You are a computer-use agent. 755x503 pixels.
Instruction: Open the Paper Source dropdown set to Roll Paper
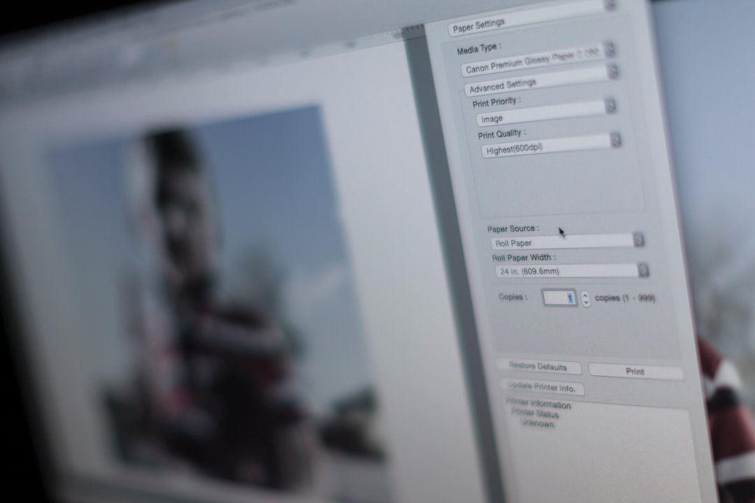[x=567, y=241]
